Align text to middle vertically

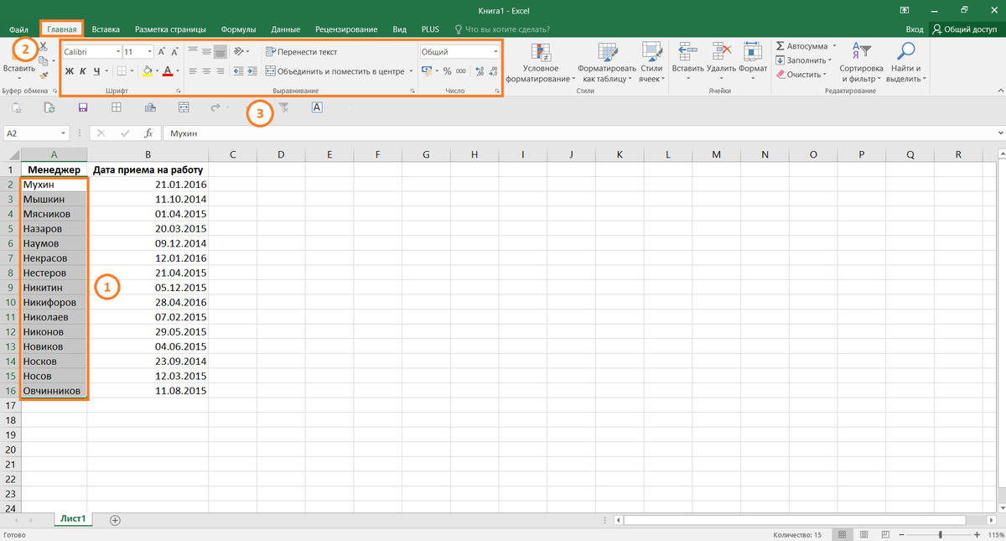206,52
